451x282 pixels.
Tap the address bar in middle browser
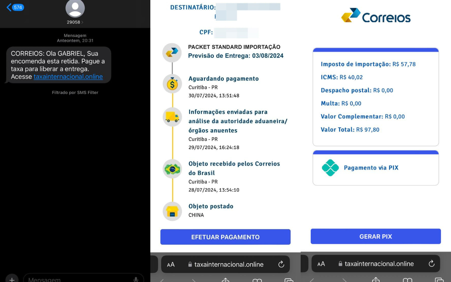[x=225, y=264]
